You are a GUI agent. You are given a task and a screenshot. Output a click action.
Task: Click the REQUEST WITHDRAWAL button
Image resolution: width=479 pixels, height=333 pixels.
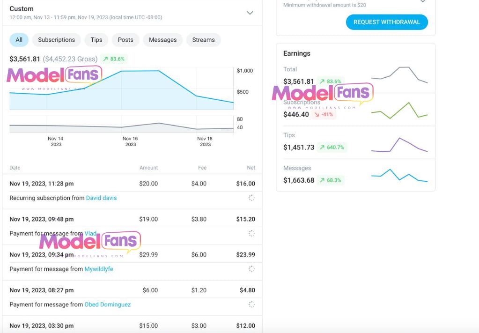[387, 22]
